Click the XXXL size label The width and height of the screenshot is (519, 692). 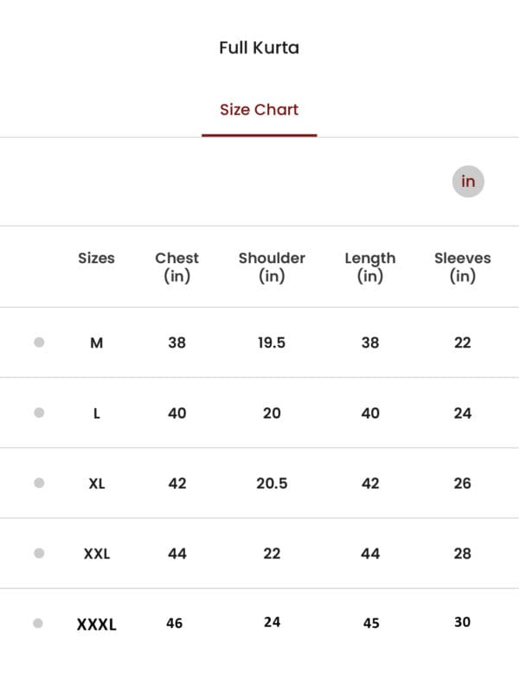(x=97, y=625)
